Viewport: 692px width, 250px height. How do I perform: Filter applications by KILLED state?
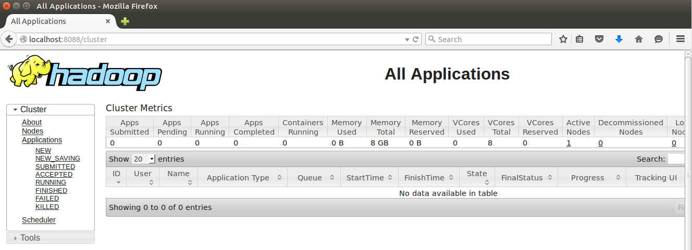(x=47, y=207)
